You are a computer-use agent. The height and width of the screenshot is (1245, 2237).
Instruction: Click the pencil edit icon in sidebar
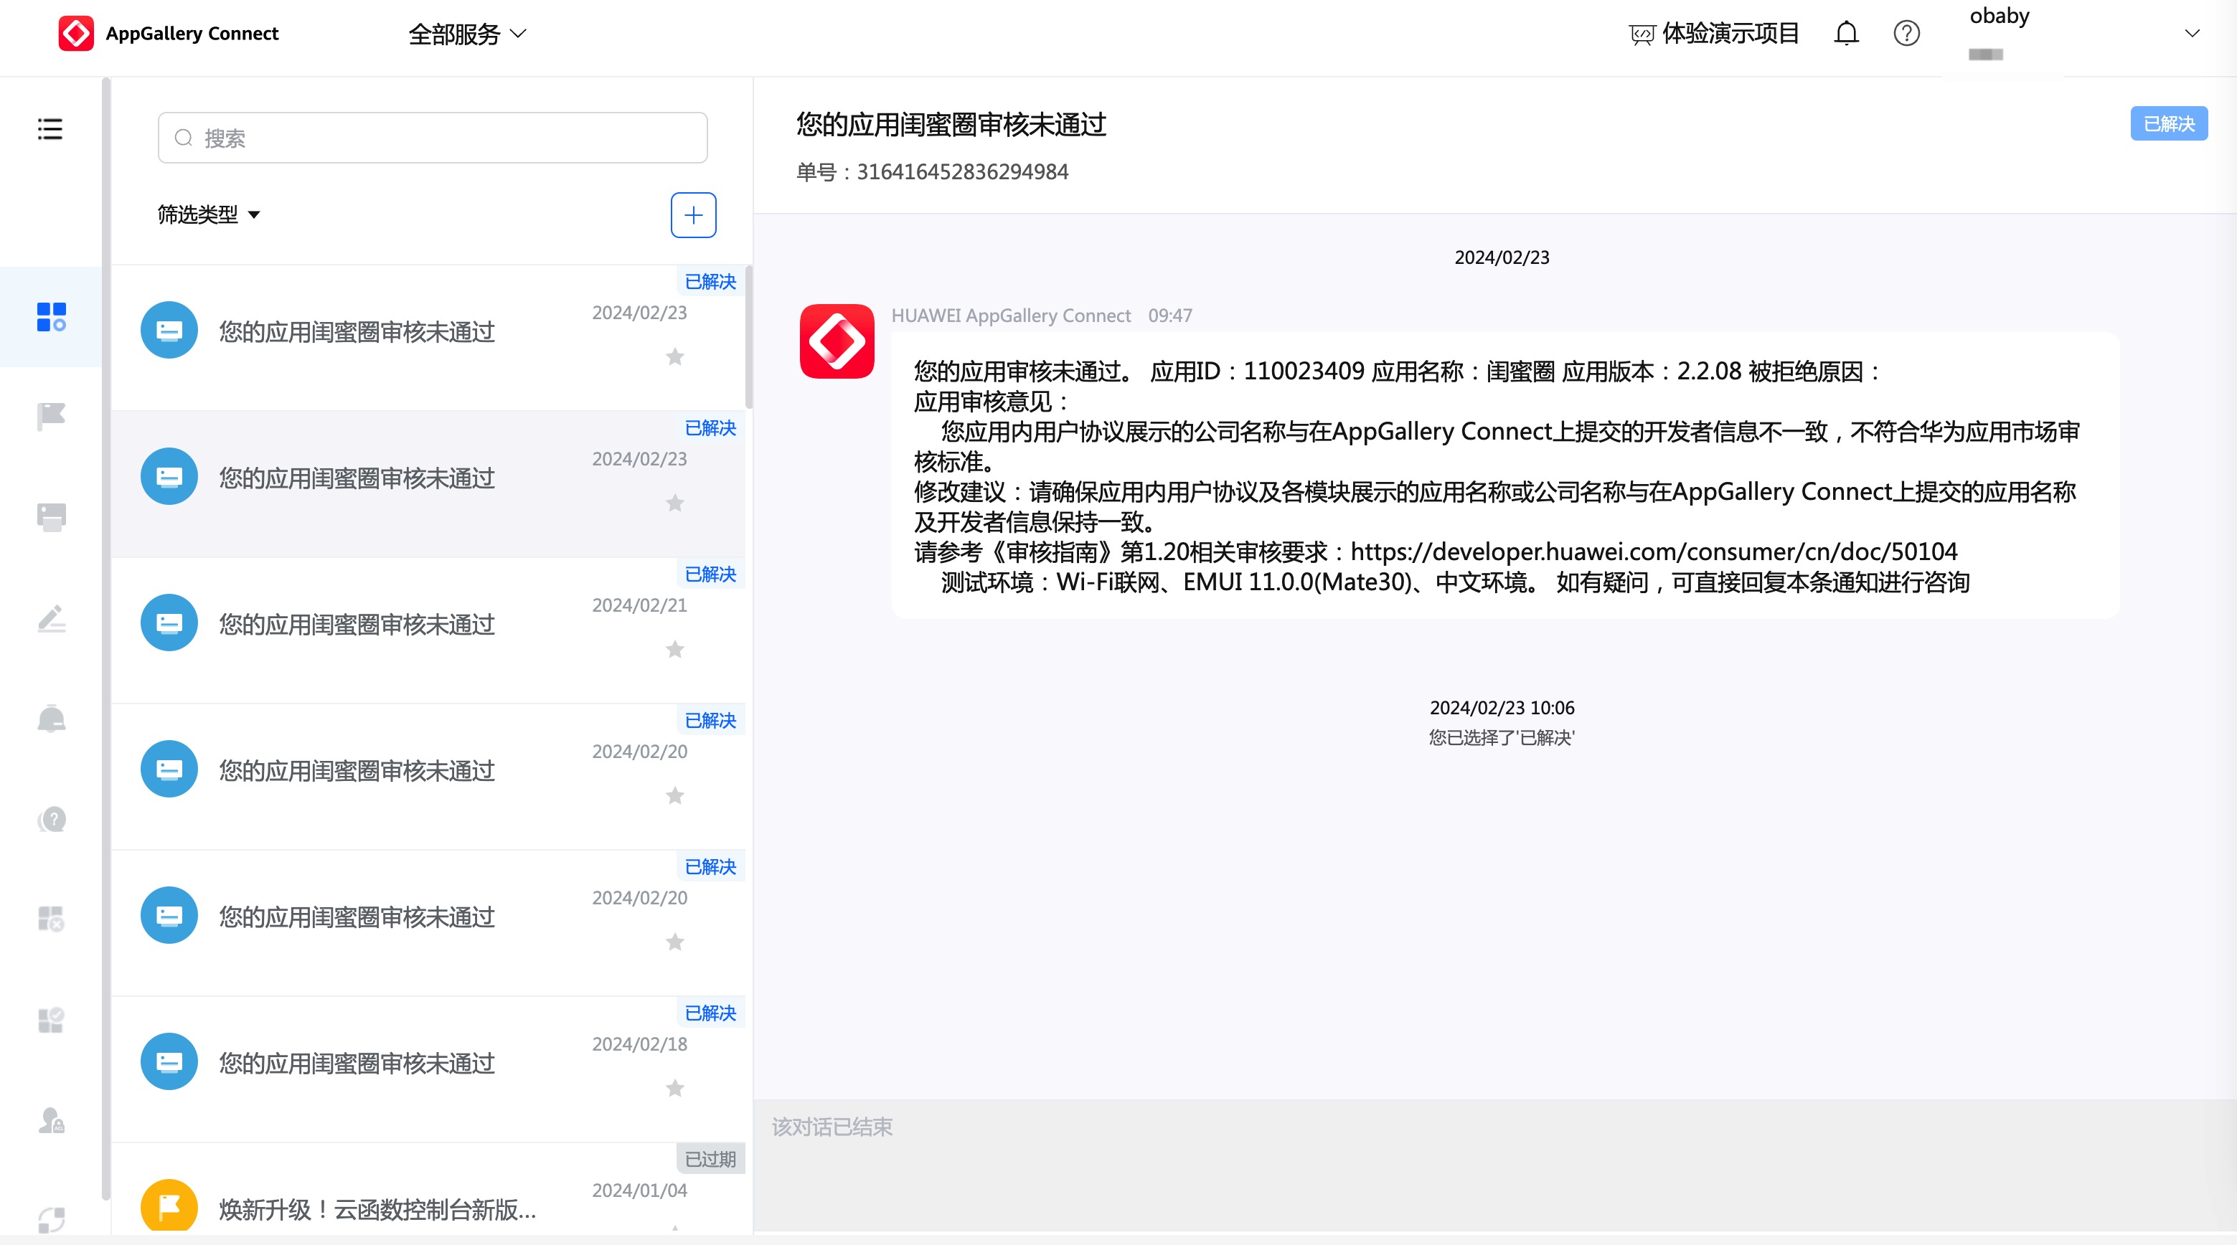coord(51,618)
